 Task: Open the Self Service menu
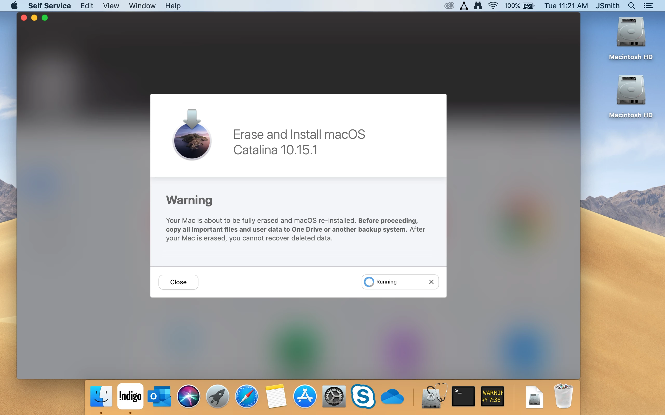(x=49, y=6)
